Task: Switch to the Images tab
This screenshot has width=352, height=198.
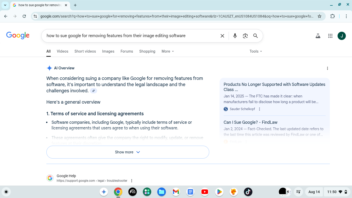Action: pyautogui.click(x=108, y=51)
